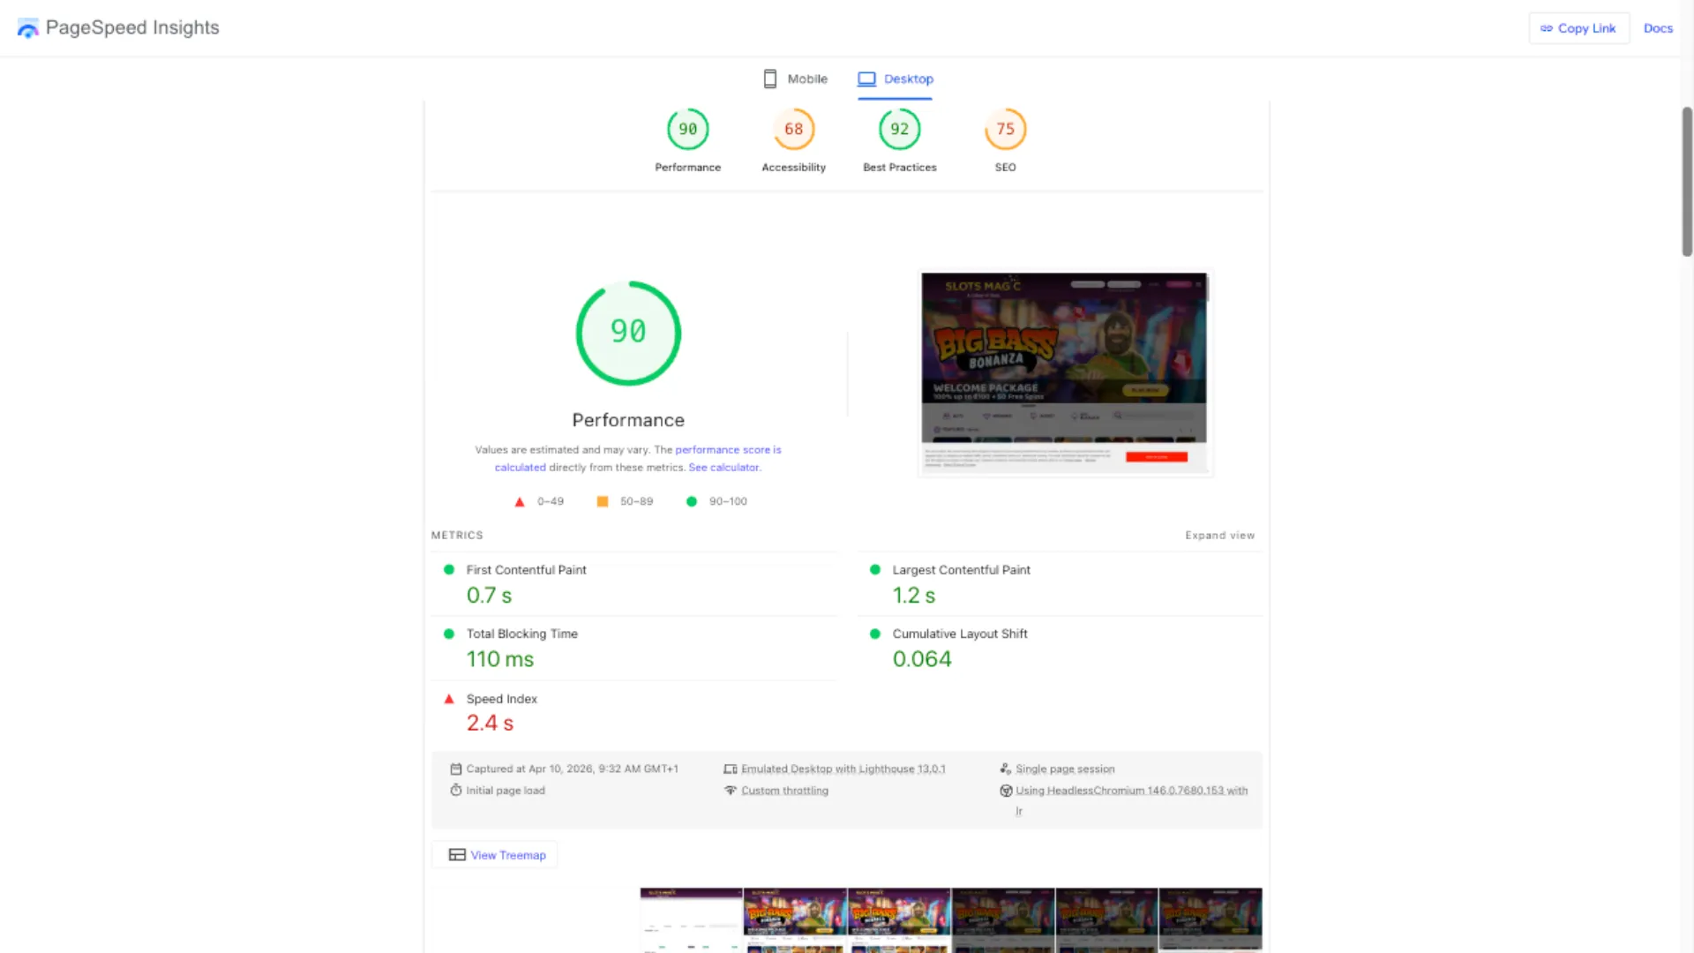Viewport: 1694px width, 953px height.
Task: Click the METRICS section heading
Action: 457,536
